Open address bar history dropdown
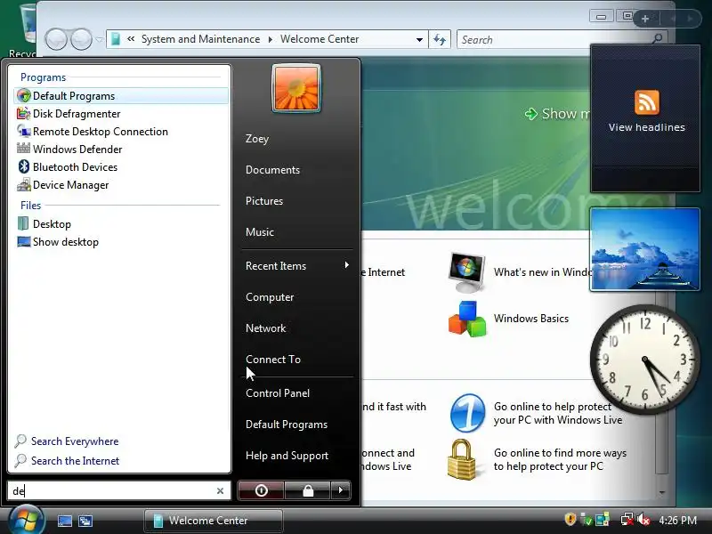712x534 pixels. (419, 39)
